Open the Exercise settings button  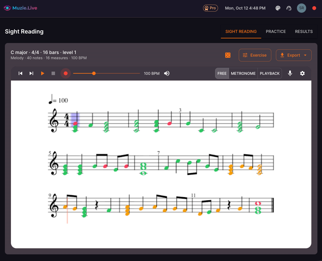coord(255,55)
